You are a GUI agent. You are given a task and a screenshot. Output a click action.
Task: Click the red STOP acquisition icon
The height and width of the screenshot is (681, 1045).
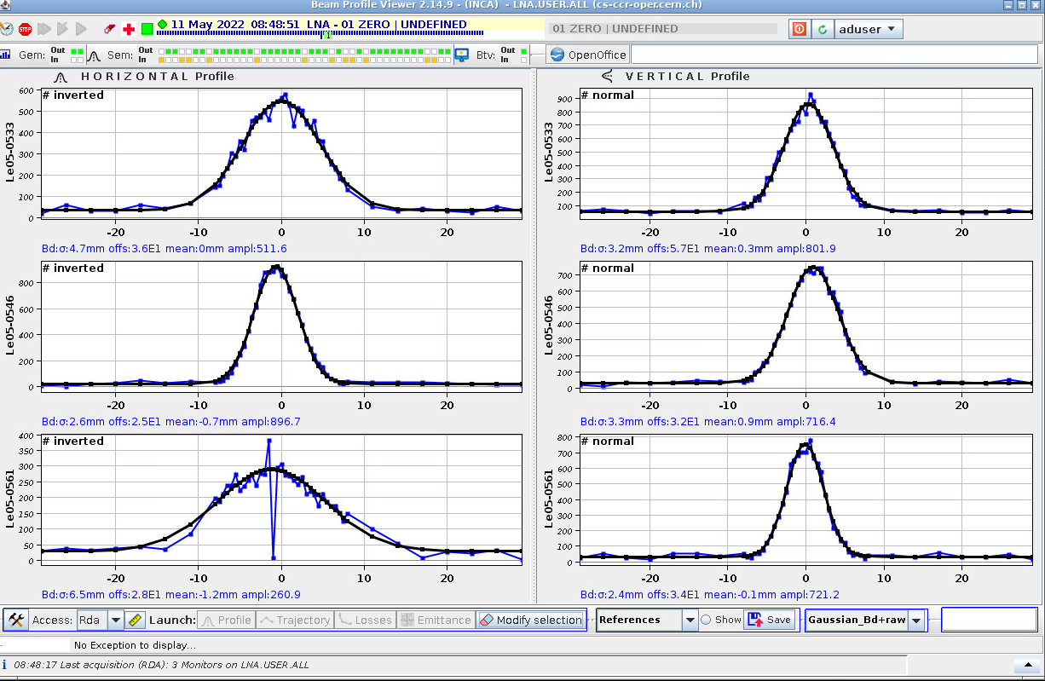[25, 29]
